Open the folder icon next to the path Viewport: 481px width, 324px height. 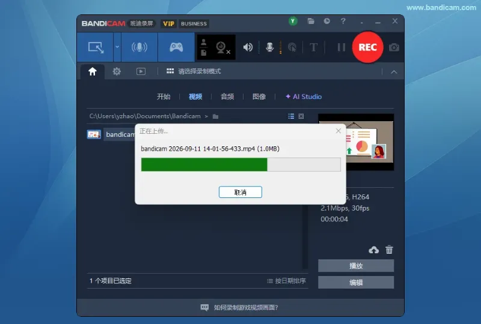click(x=215, y=116)
